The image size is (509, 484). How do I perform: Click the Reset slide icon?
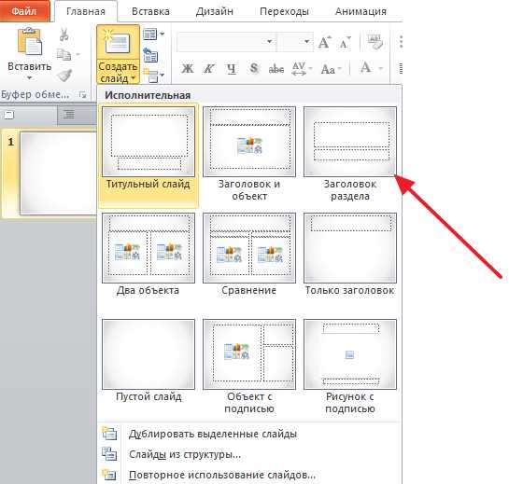click(150, 55)
